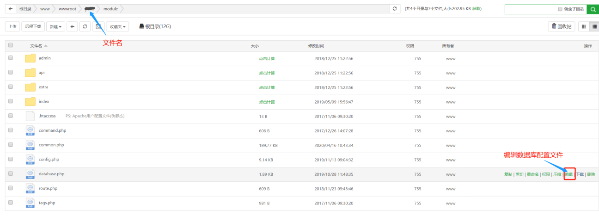Switch to list view

click(593, 26)
